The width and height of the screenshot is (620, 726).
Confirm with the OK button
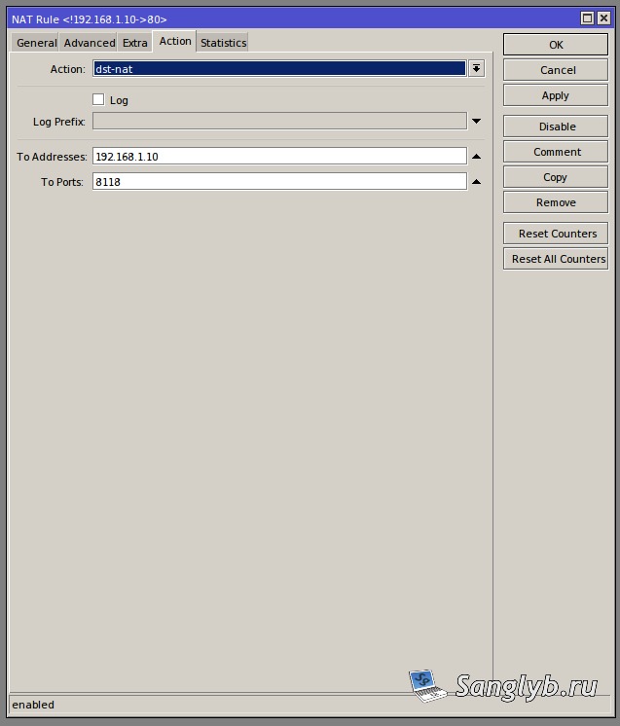click(555, 45)
